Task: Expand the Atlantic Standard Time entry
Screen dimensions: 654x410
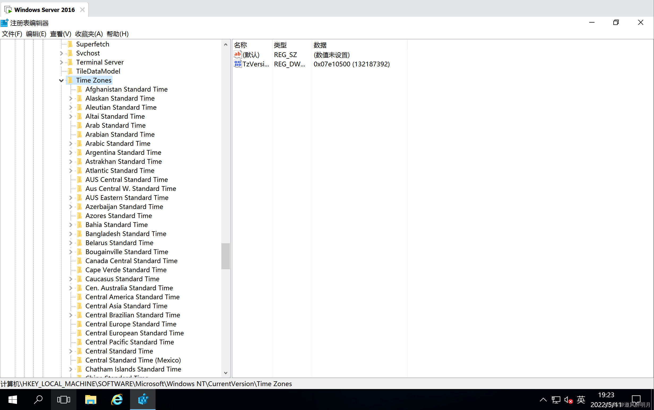Action: 70,170
